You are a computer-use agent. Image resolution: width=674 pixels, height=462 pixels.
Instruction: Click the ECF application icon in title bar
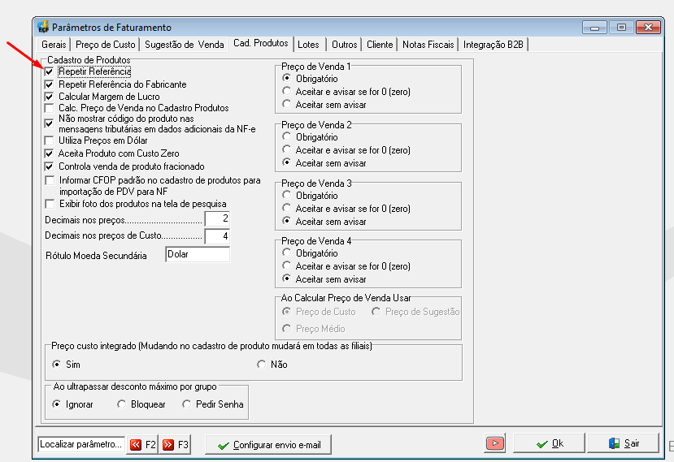43,27
